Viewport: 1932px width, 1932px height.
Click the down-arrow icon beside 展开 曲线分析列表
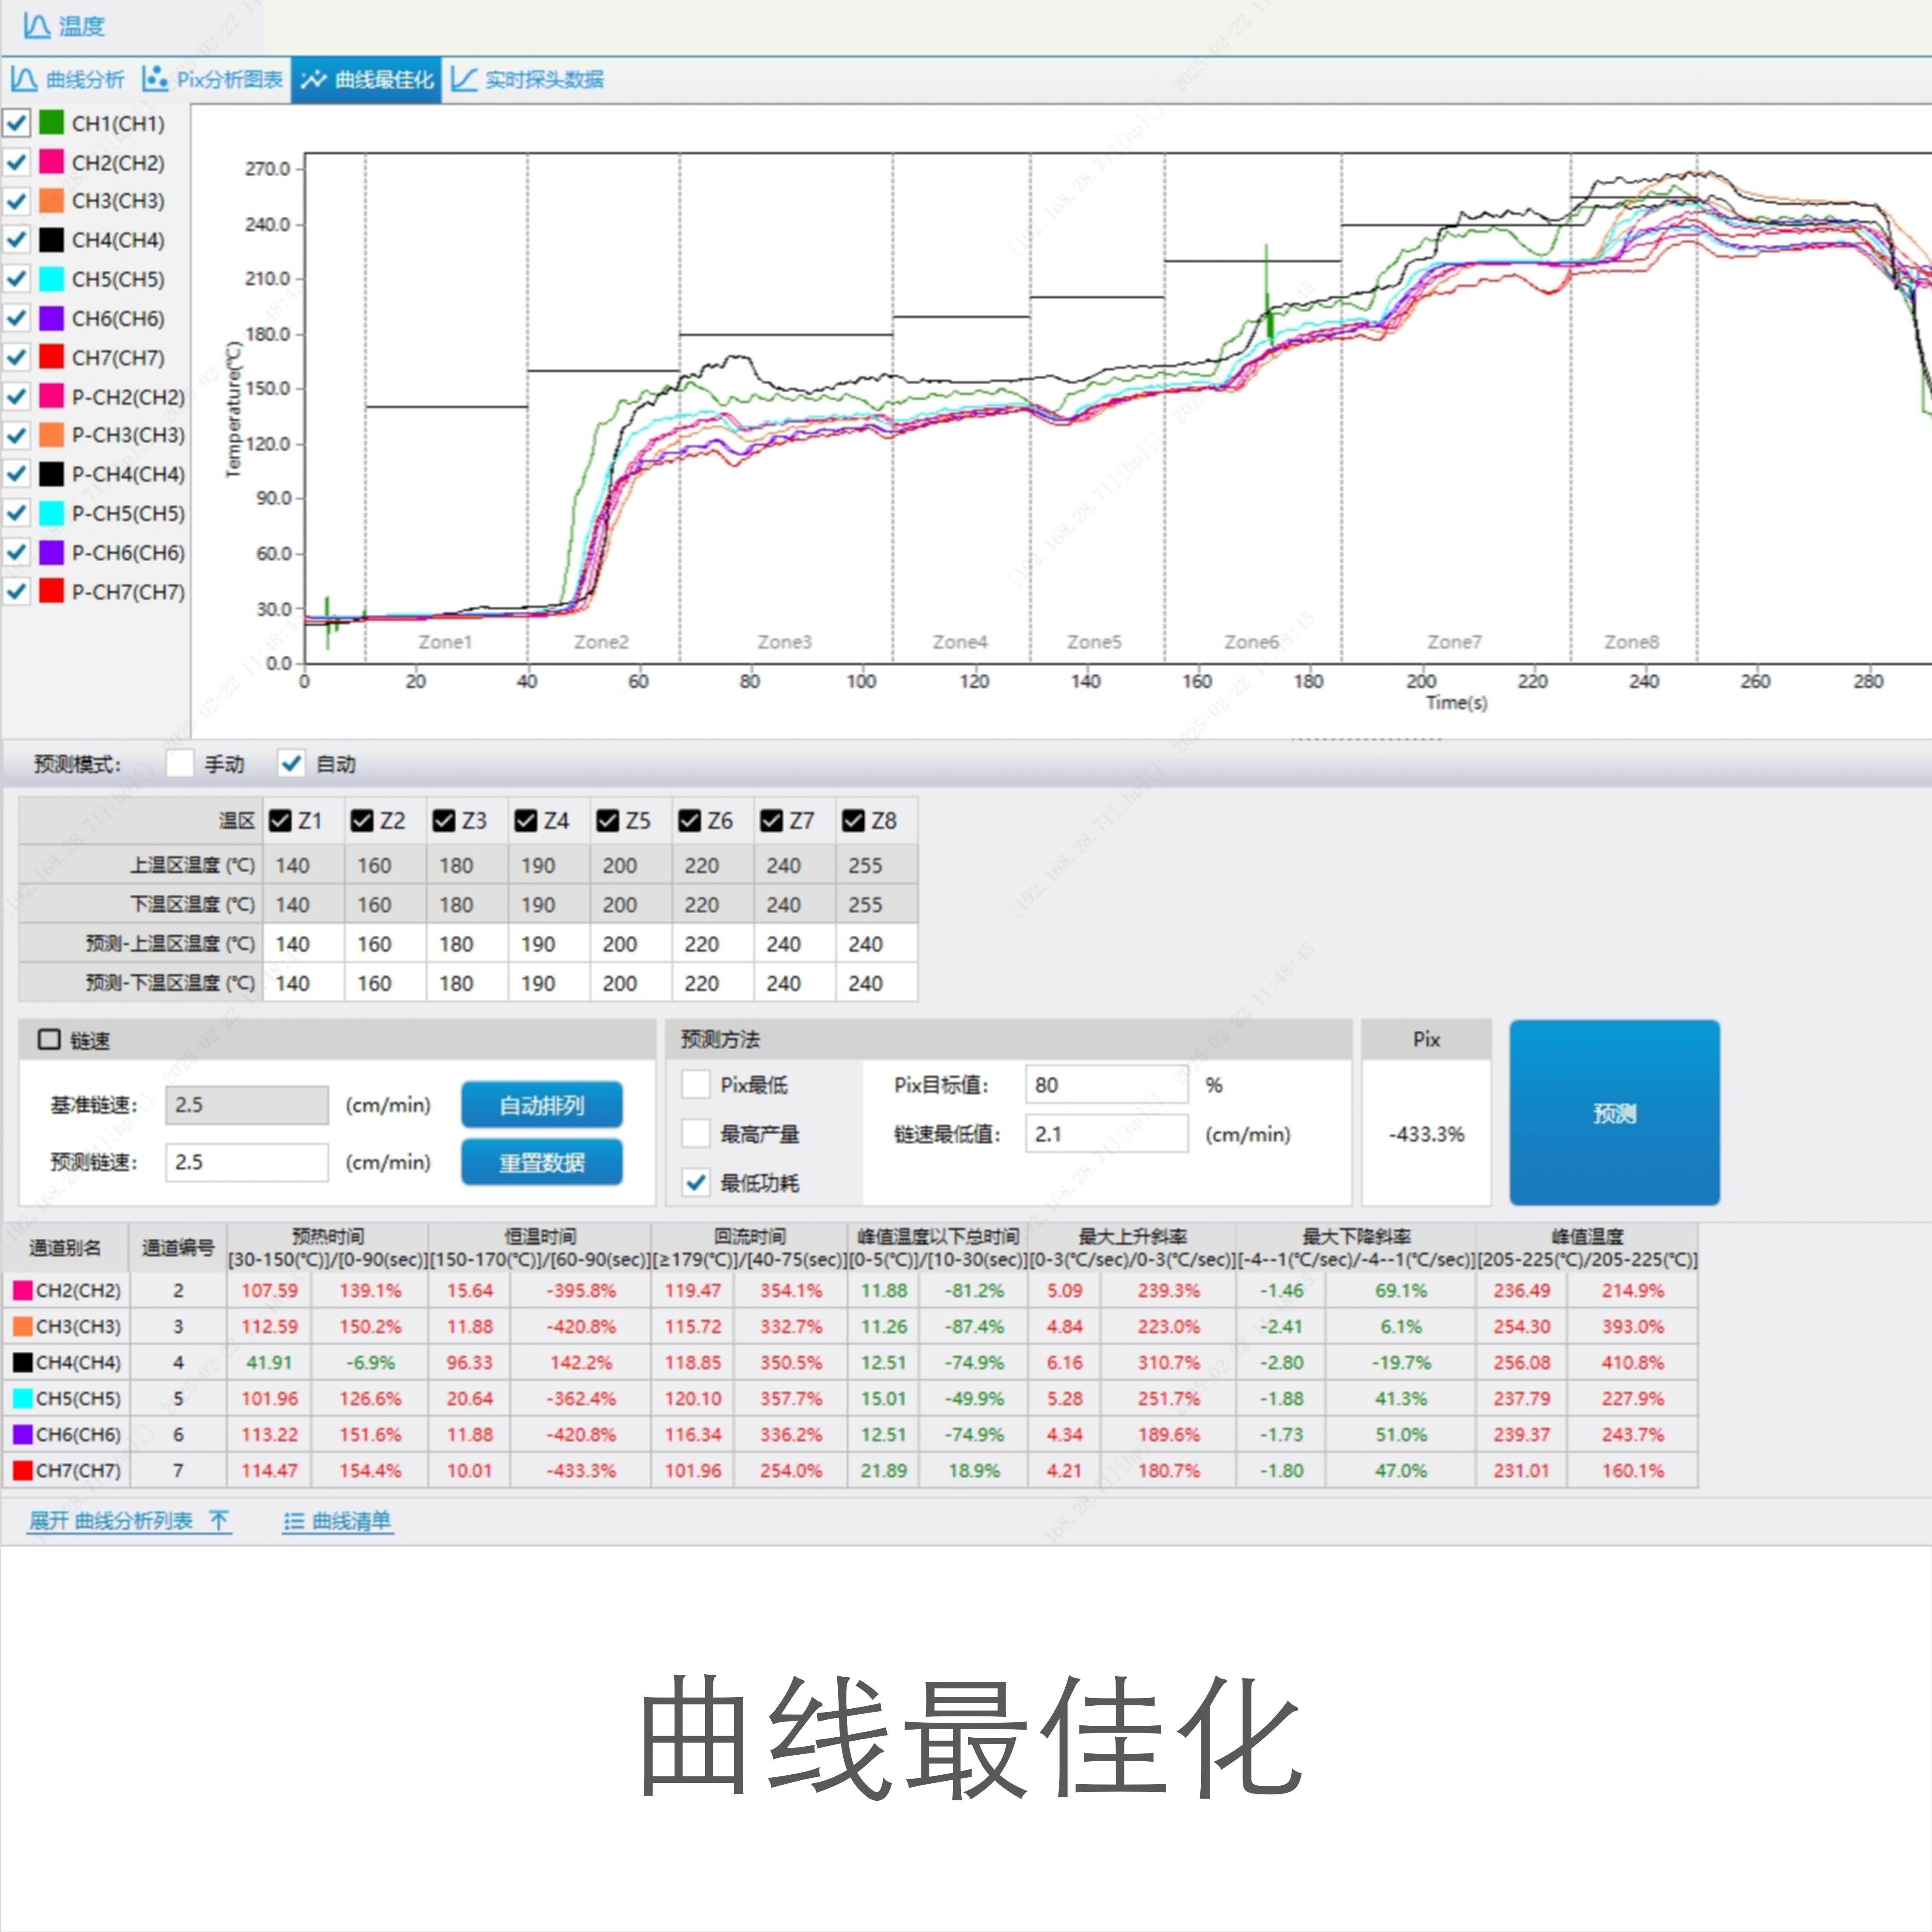[x=219, y=1521]
